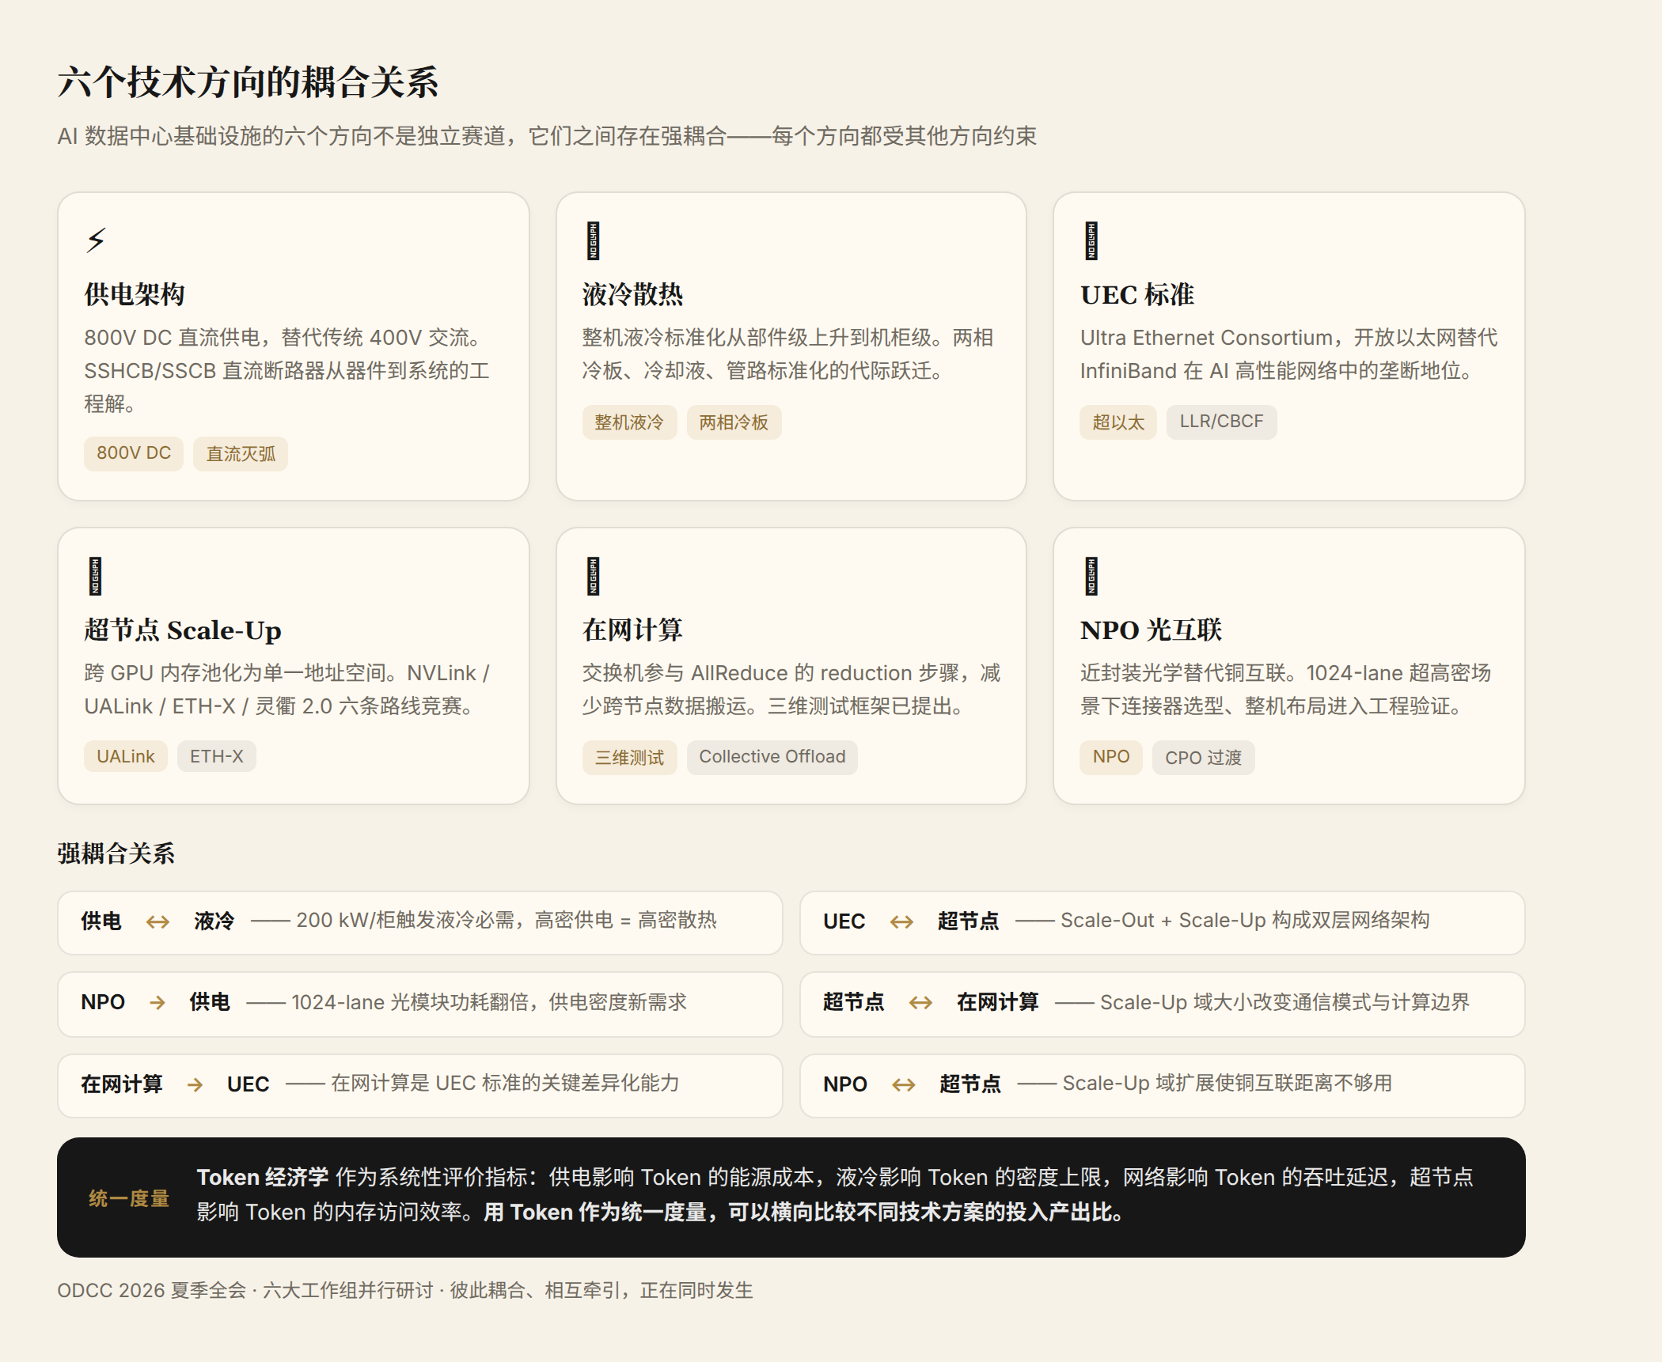Click the ODCC 2026 夏季全会 footer text
The width and height of the screenshot is (1662, 1362).
(405, 1290)
